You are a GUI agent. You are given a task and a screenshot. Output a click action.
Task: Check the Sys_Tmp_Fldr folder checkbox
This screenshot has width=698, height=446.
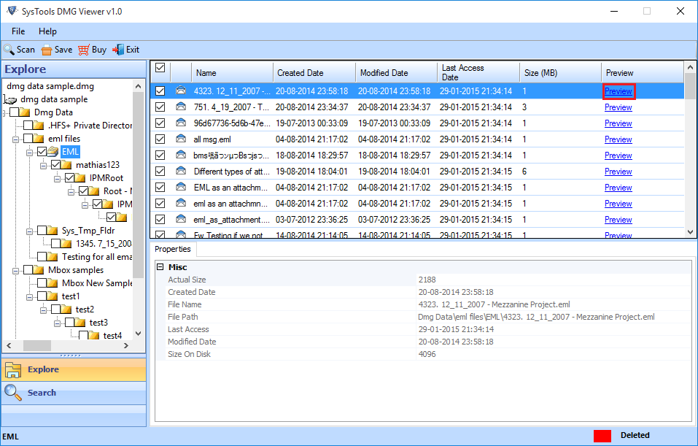coord(42,231)
